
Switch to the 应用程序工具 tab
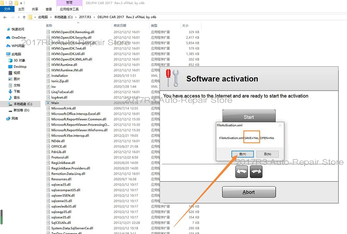pos(69,9)
